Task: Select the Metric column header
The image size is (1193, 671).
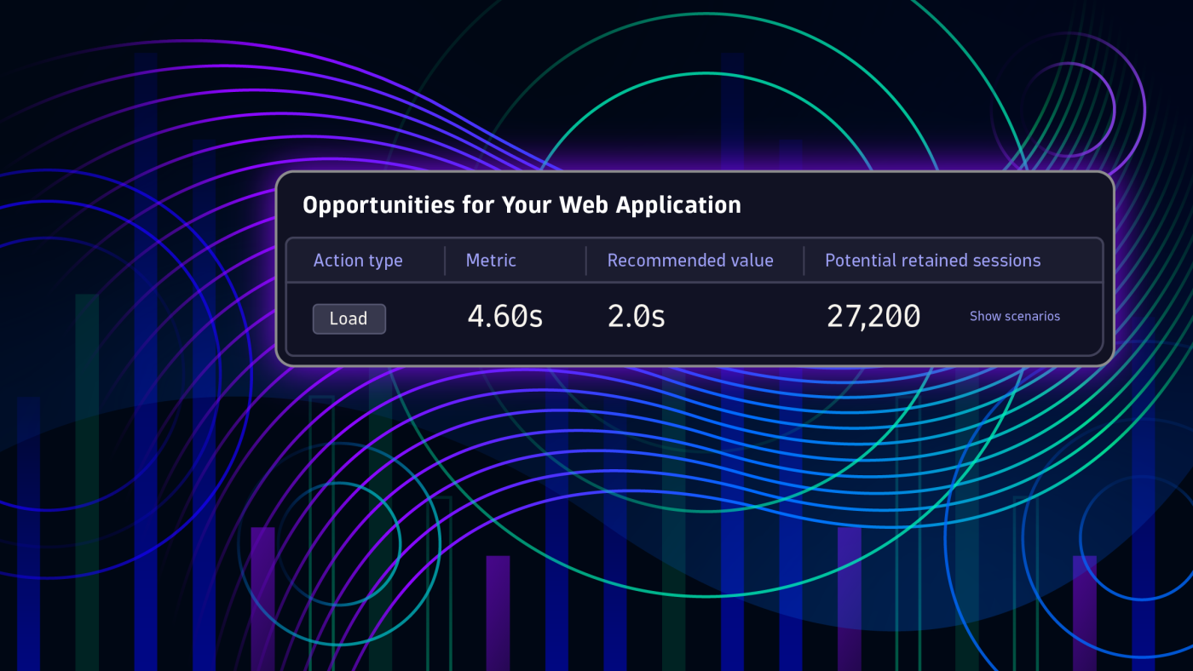Action: tap(491, 261)
